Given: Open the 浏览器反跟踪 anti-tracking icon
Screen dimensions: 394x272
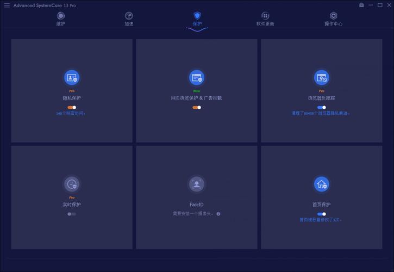Looking at the screenshot, I should coord(321,77).
